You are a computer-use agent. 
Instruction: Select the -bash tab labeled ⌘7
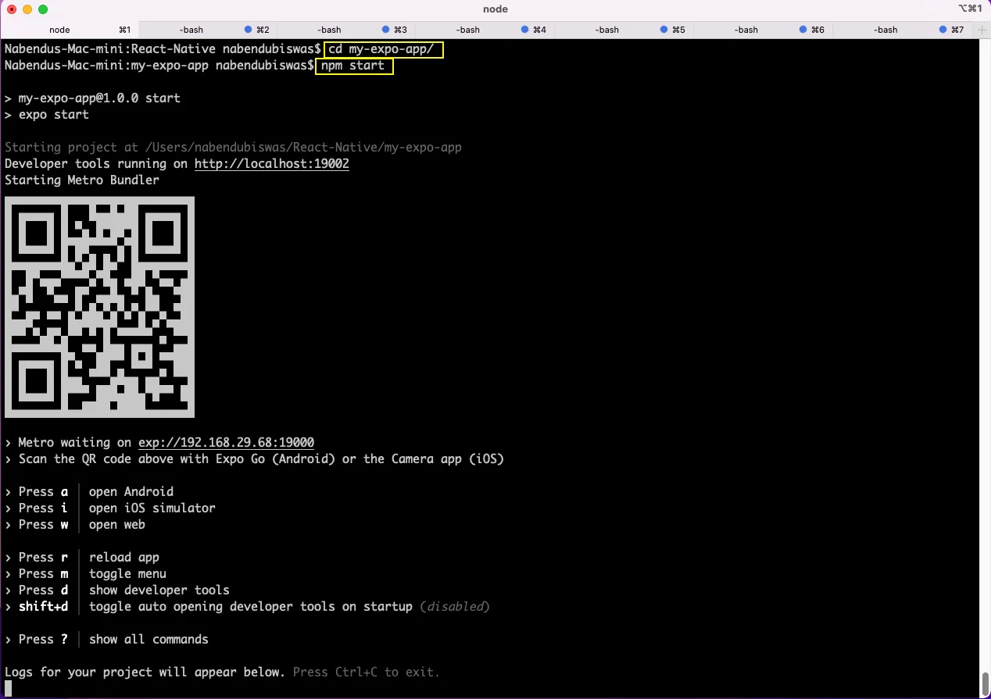click(x=902, y=30)
